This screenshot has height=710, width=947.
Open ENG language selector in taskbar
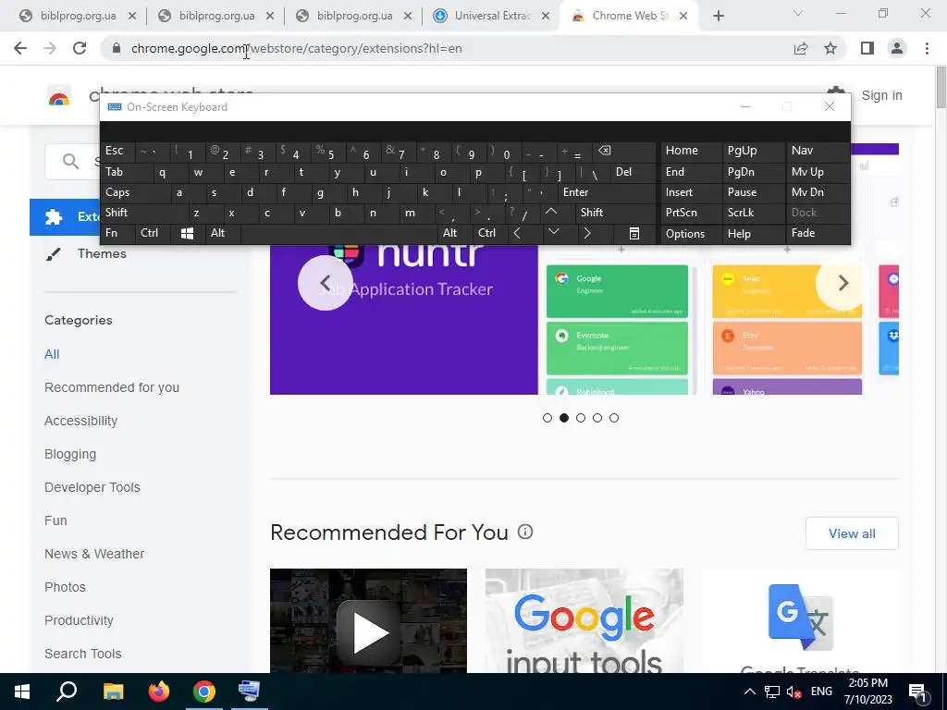821,692
